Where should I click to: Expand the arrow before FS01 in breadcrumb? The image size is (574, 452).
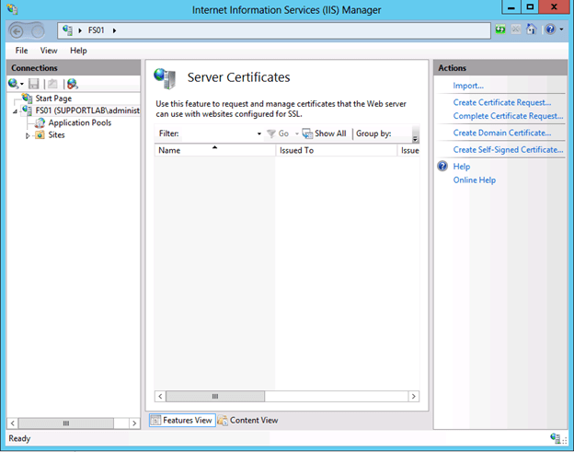click(80, 30)
